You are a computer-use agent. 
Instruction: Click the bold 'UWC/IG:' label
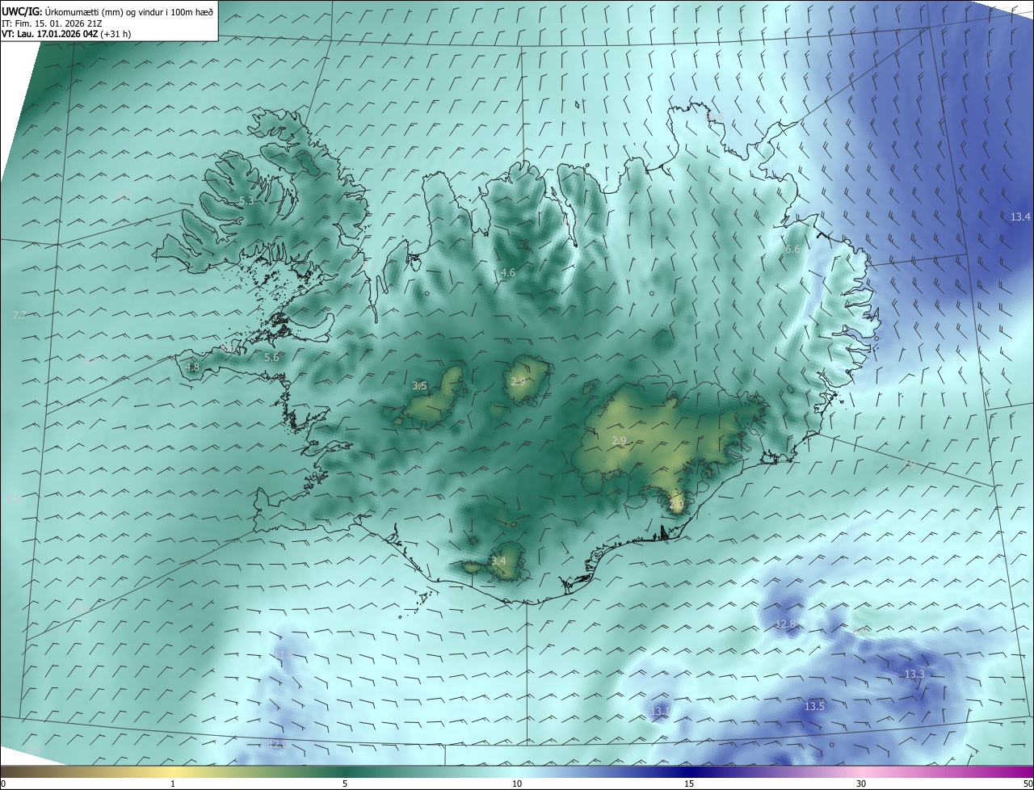coord(22,11)
